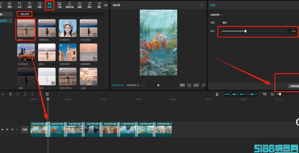Hide the main track with eye icon
This screenshot has height=153, width=299.
(7, 130)
